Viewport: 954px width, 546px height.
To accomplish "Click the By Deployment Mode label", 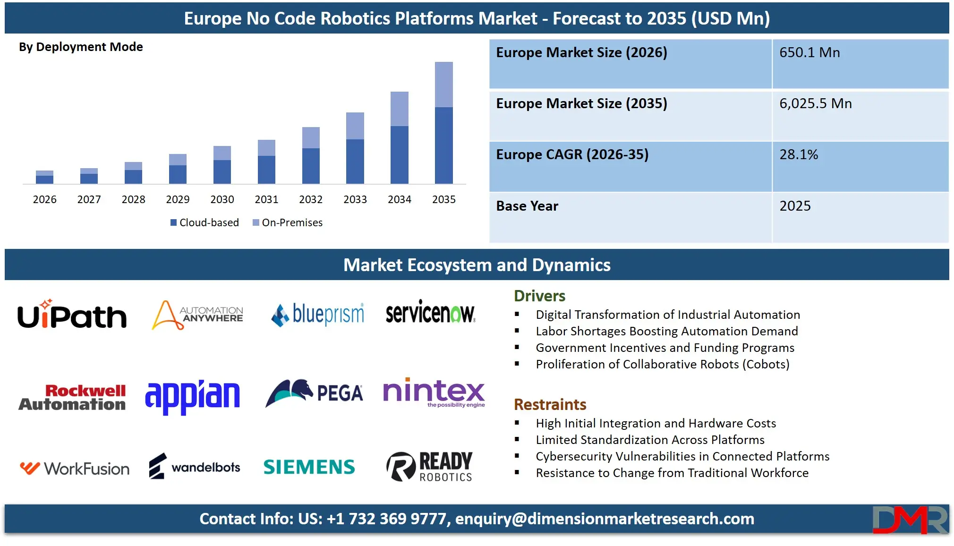I will coord(80,47).
